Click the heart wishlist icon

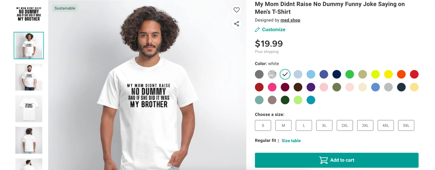pos(237,10)
